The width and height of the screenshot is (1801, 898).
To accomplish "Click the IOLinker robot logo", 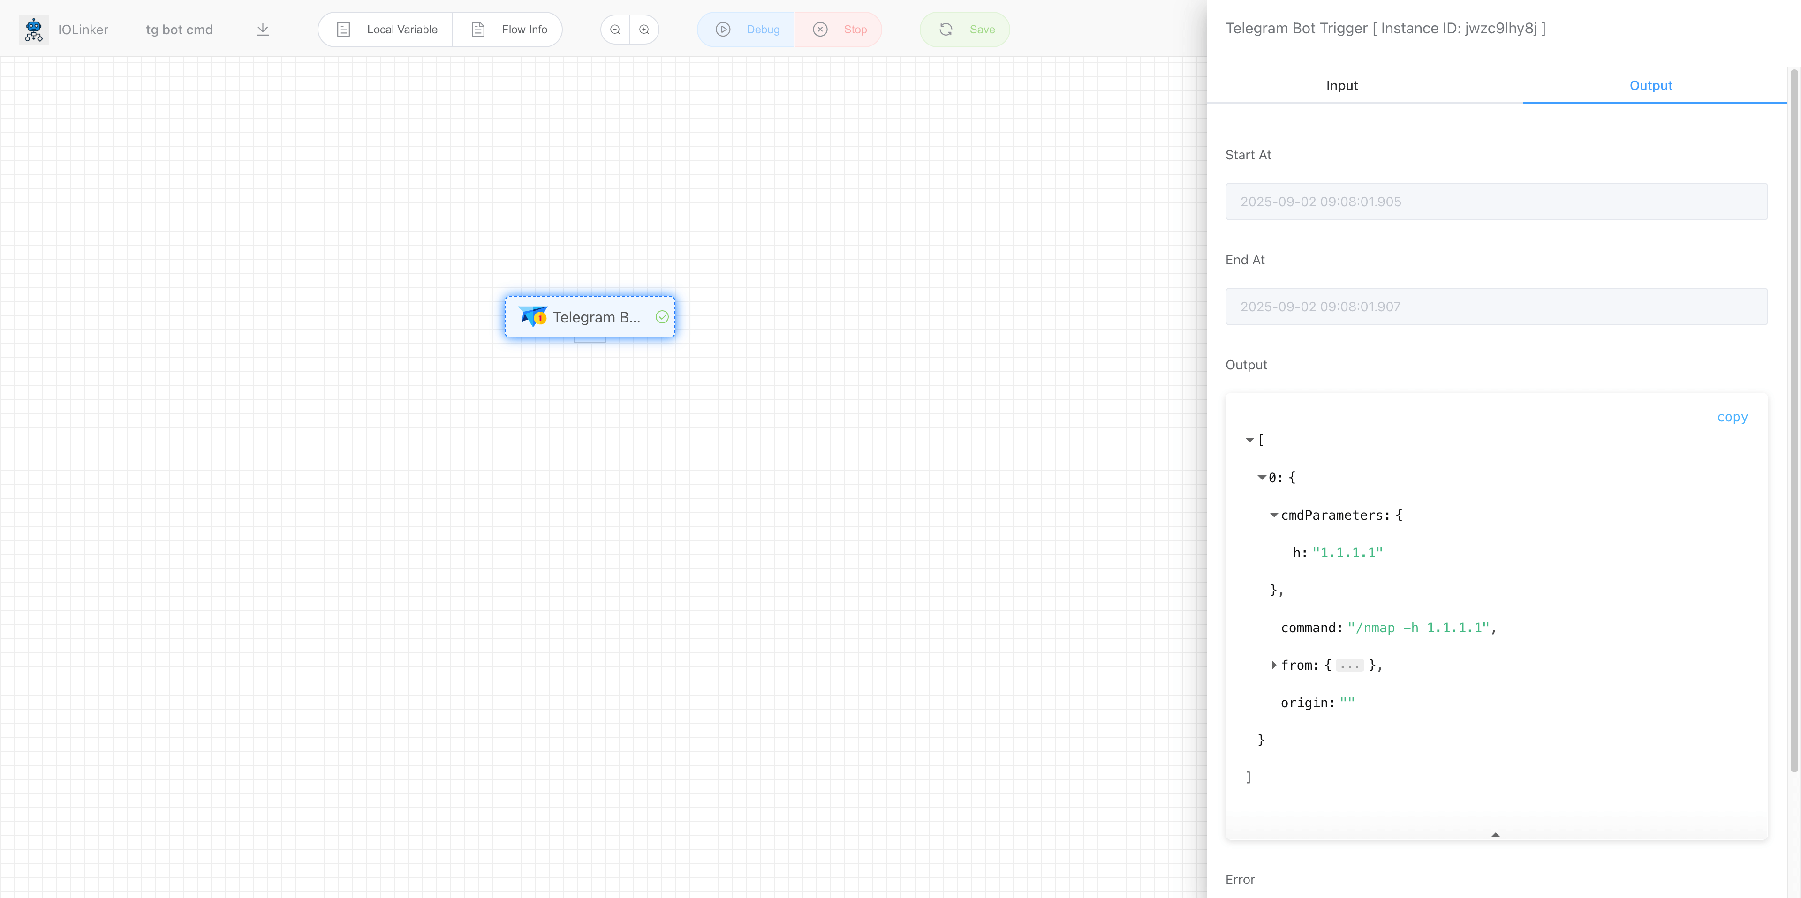I will (x=33, y=30).
